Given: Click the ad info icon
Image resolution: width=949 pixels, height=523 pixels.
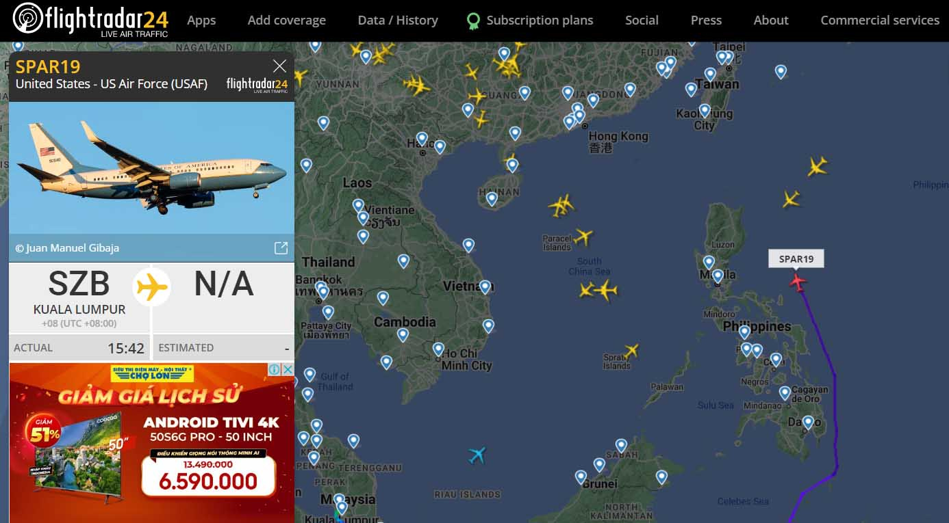Looking at the screenshot, I should (x=274, y=369).
